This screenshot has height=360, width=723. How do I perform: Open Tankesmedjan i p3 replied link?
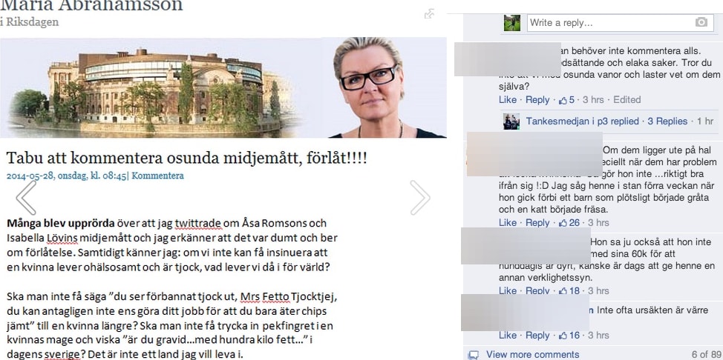point(583,121)
